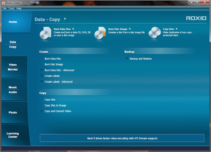211x152 pixels.
Task: Maximize the Roxio Creator window
Action: tap(197, 2)
